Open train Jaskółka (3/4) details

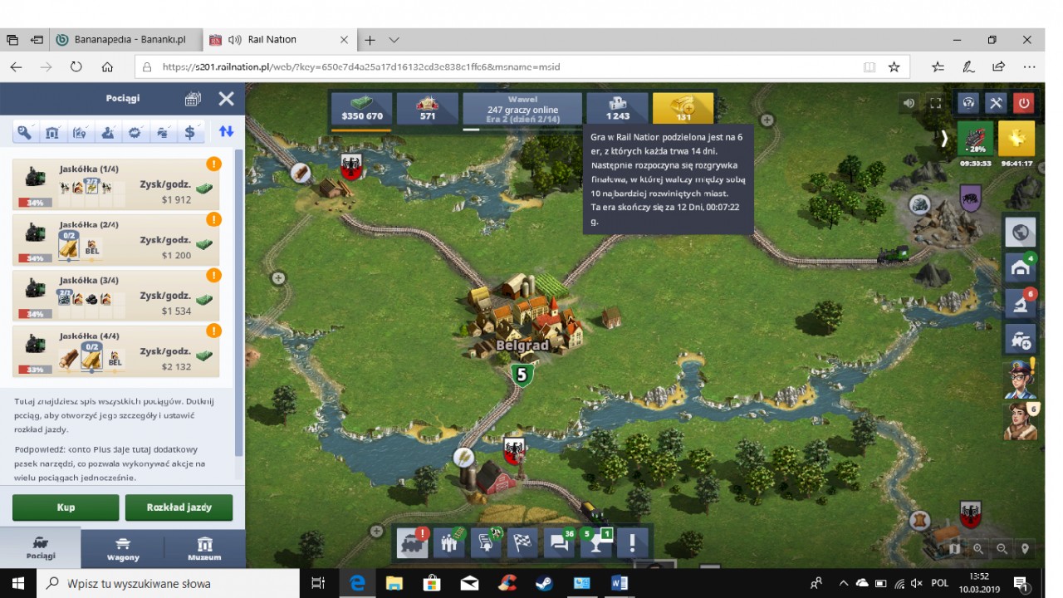(116, 295)
